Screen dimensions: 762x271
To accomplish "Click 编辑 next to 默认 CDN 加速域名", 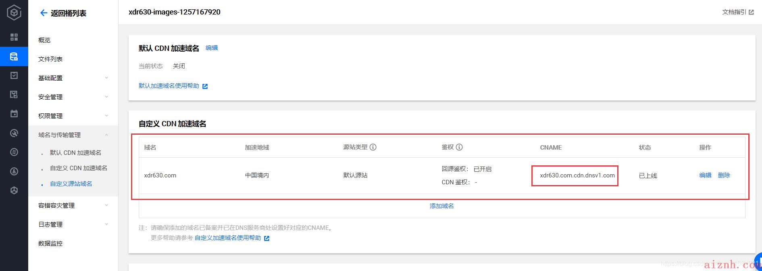I will coord(212,48).
